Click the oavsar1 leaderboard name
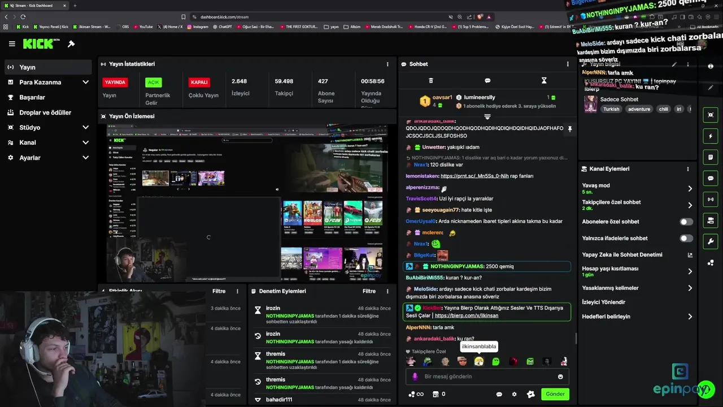This screenshot has height=407, width=723. click(x=442, y=97)
